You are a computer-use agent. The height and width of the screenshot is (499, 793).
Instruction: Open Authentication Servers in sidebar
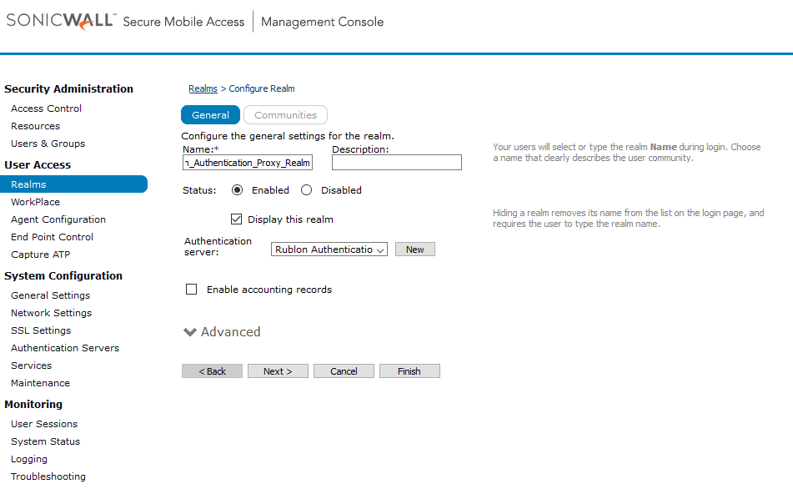(x=65, y=348)
